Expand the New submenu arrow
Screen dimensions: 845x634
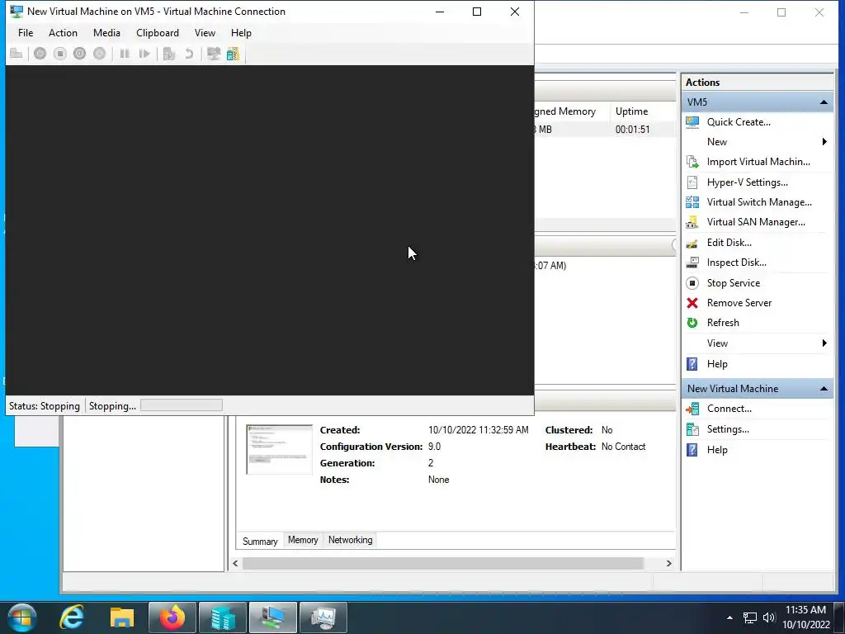tap(824, 142)
